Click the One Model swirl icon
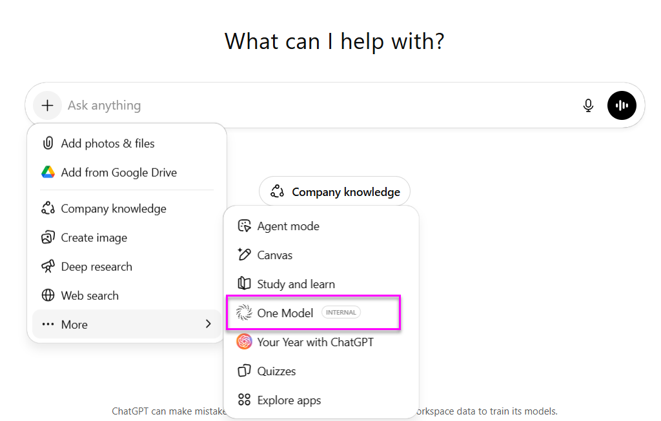661x421 pixels. (244, 313)
